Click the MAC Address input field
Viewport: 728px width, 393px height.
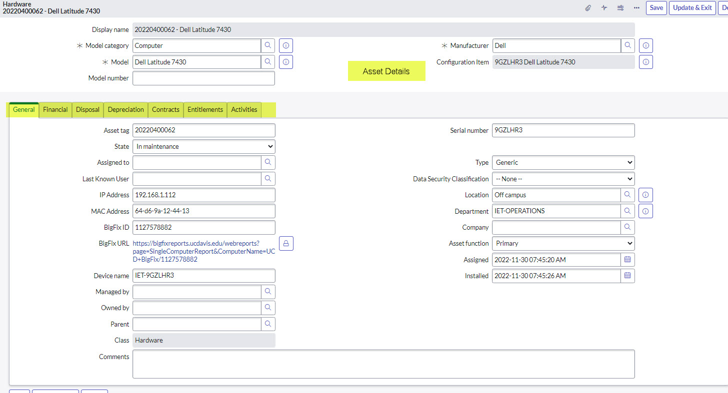point(204,211)
